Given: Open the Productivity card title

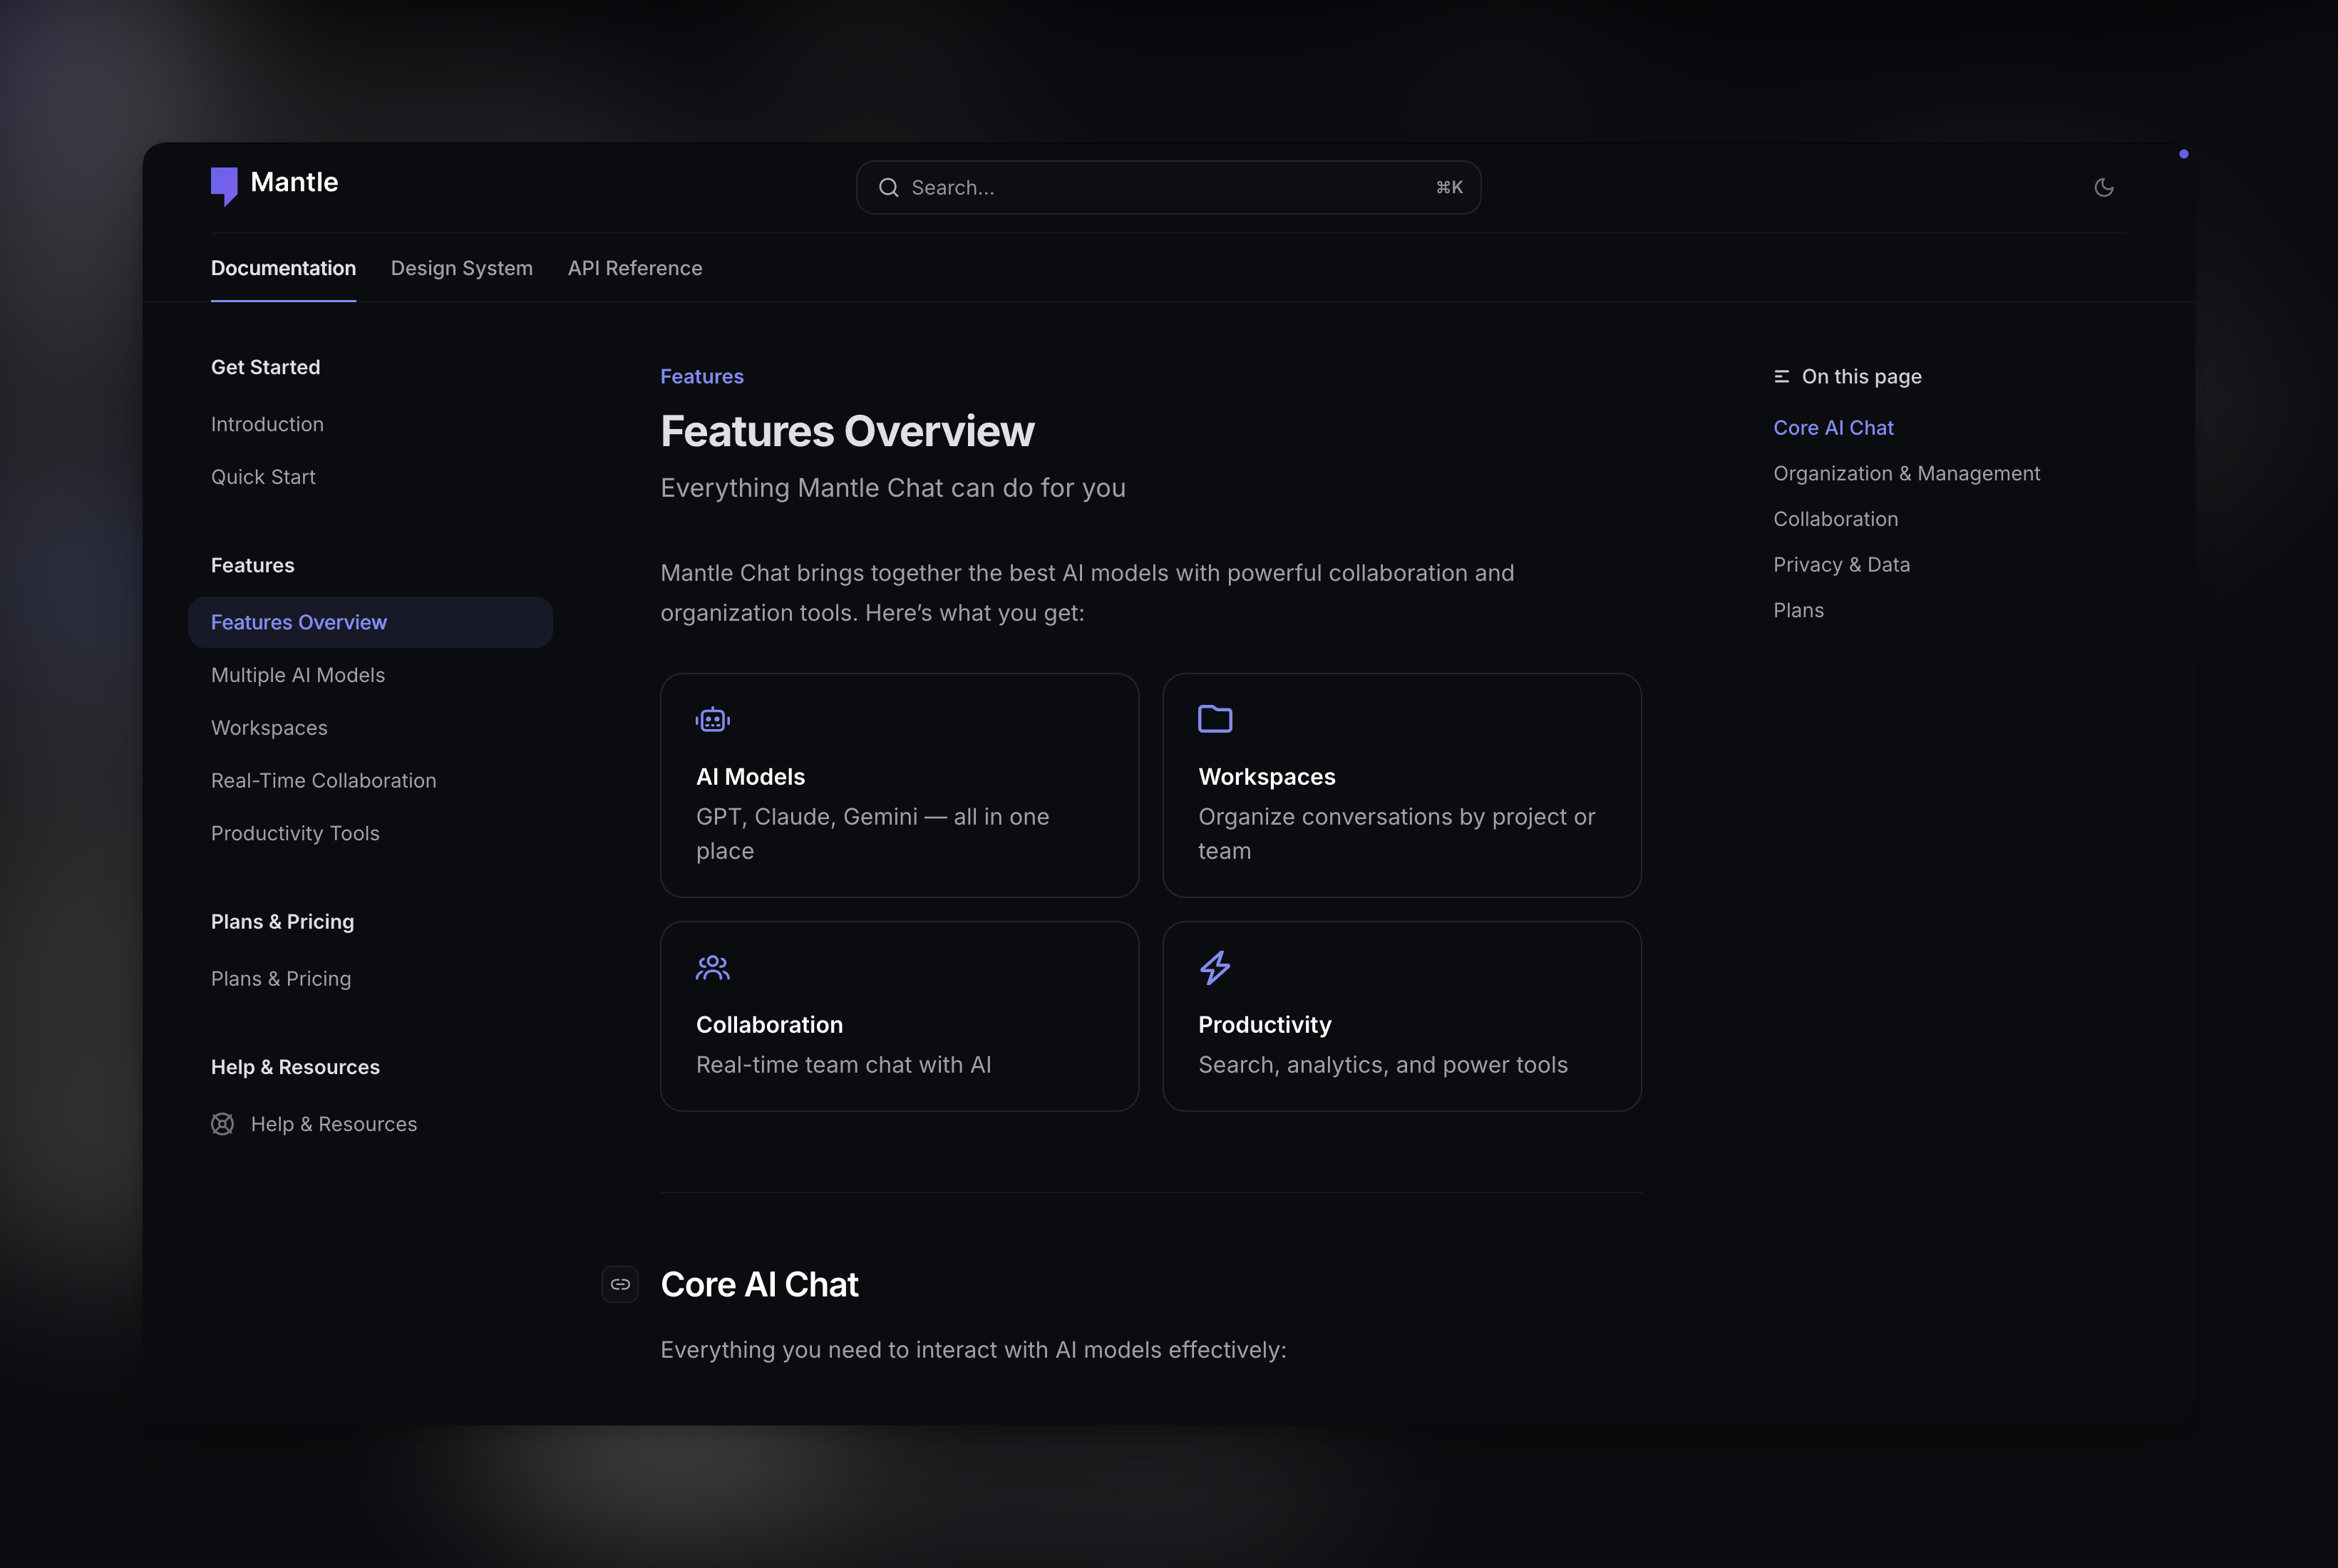Looking at the screenshot, I should (x=1265, y=1025).
